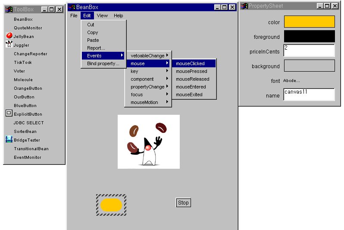Select the BridgeTester bridge icon

click(9, 139)
